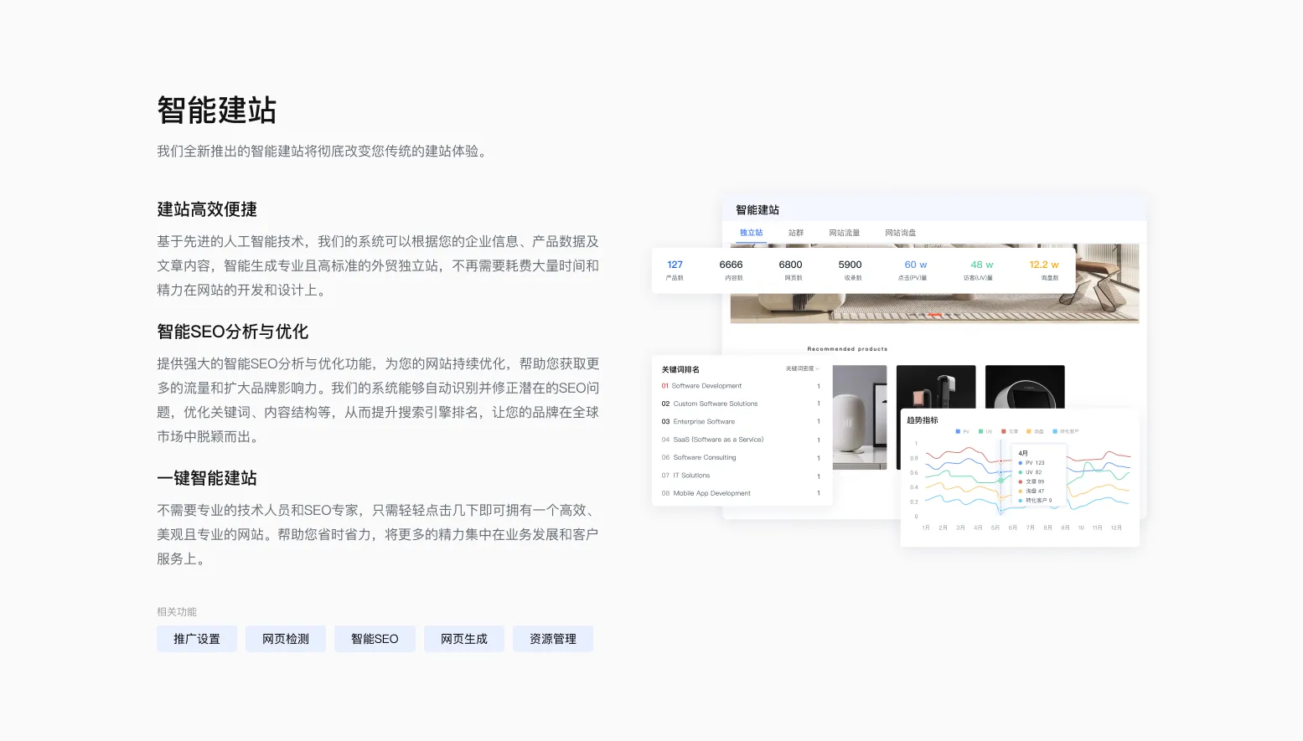
Task: Click the 12.2 w 询盘数 statistic
Action: click(x=1044, y=270)
